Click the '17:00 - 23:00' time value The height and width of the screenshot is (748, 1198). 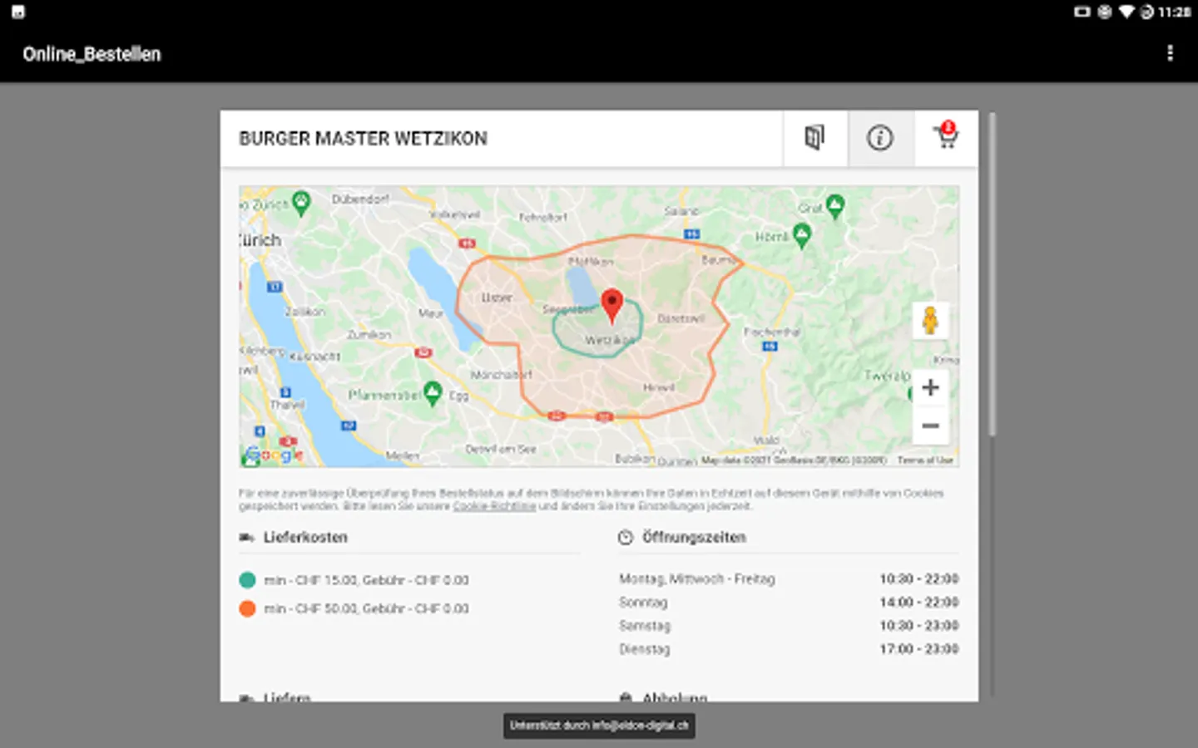[919, 648]
